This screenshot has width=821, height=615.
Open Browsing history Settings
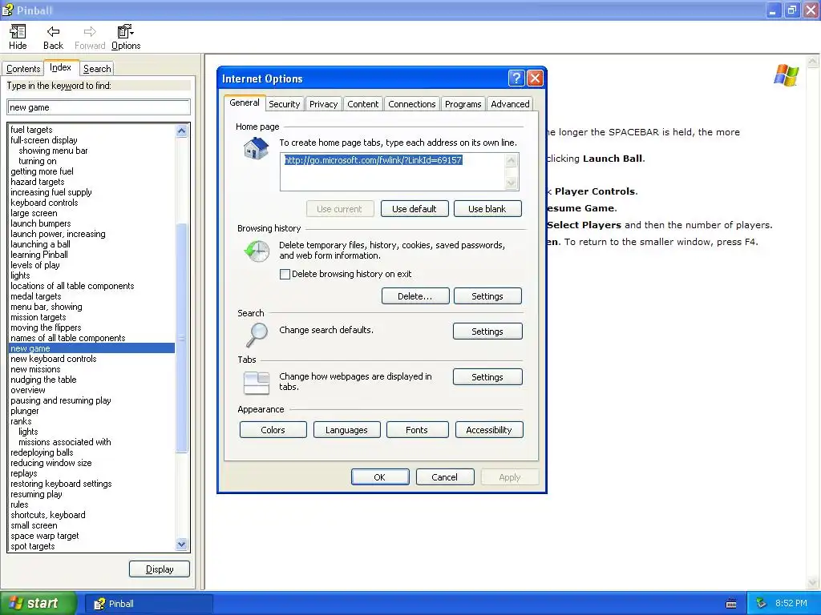[x=487, y=296]
